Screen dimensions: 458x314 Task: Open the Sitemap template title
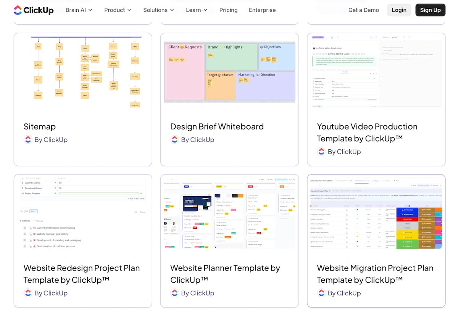coord(40,127)
